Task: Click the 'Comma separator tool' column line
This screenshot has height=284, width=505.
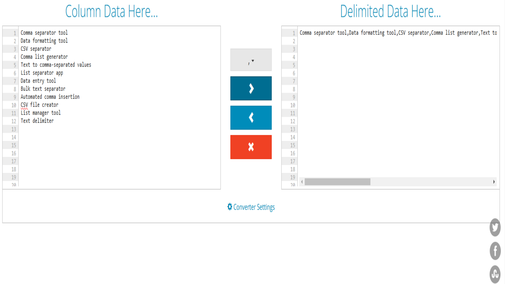Action: coord(44,33)
